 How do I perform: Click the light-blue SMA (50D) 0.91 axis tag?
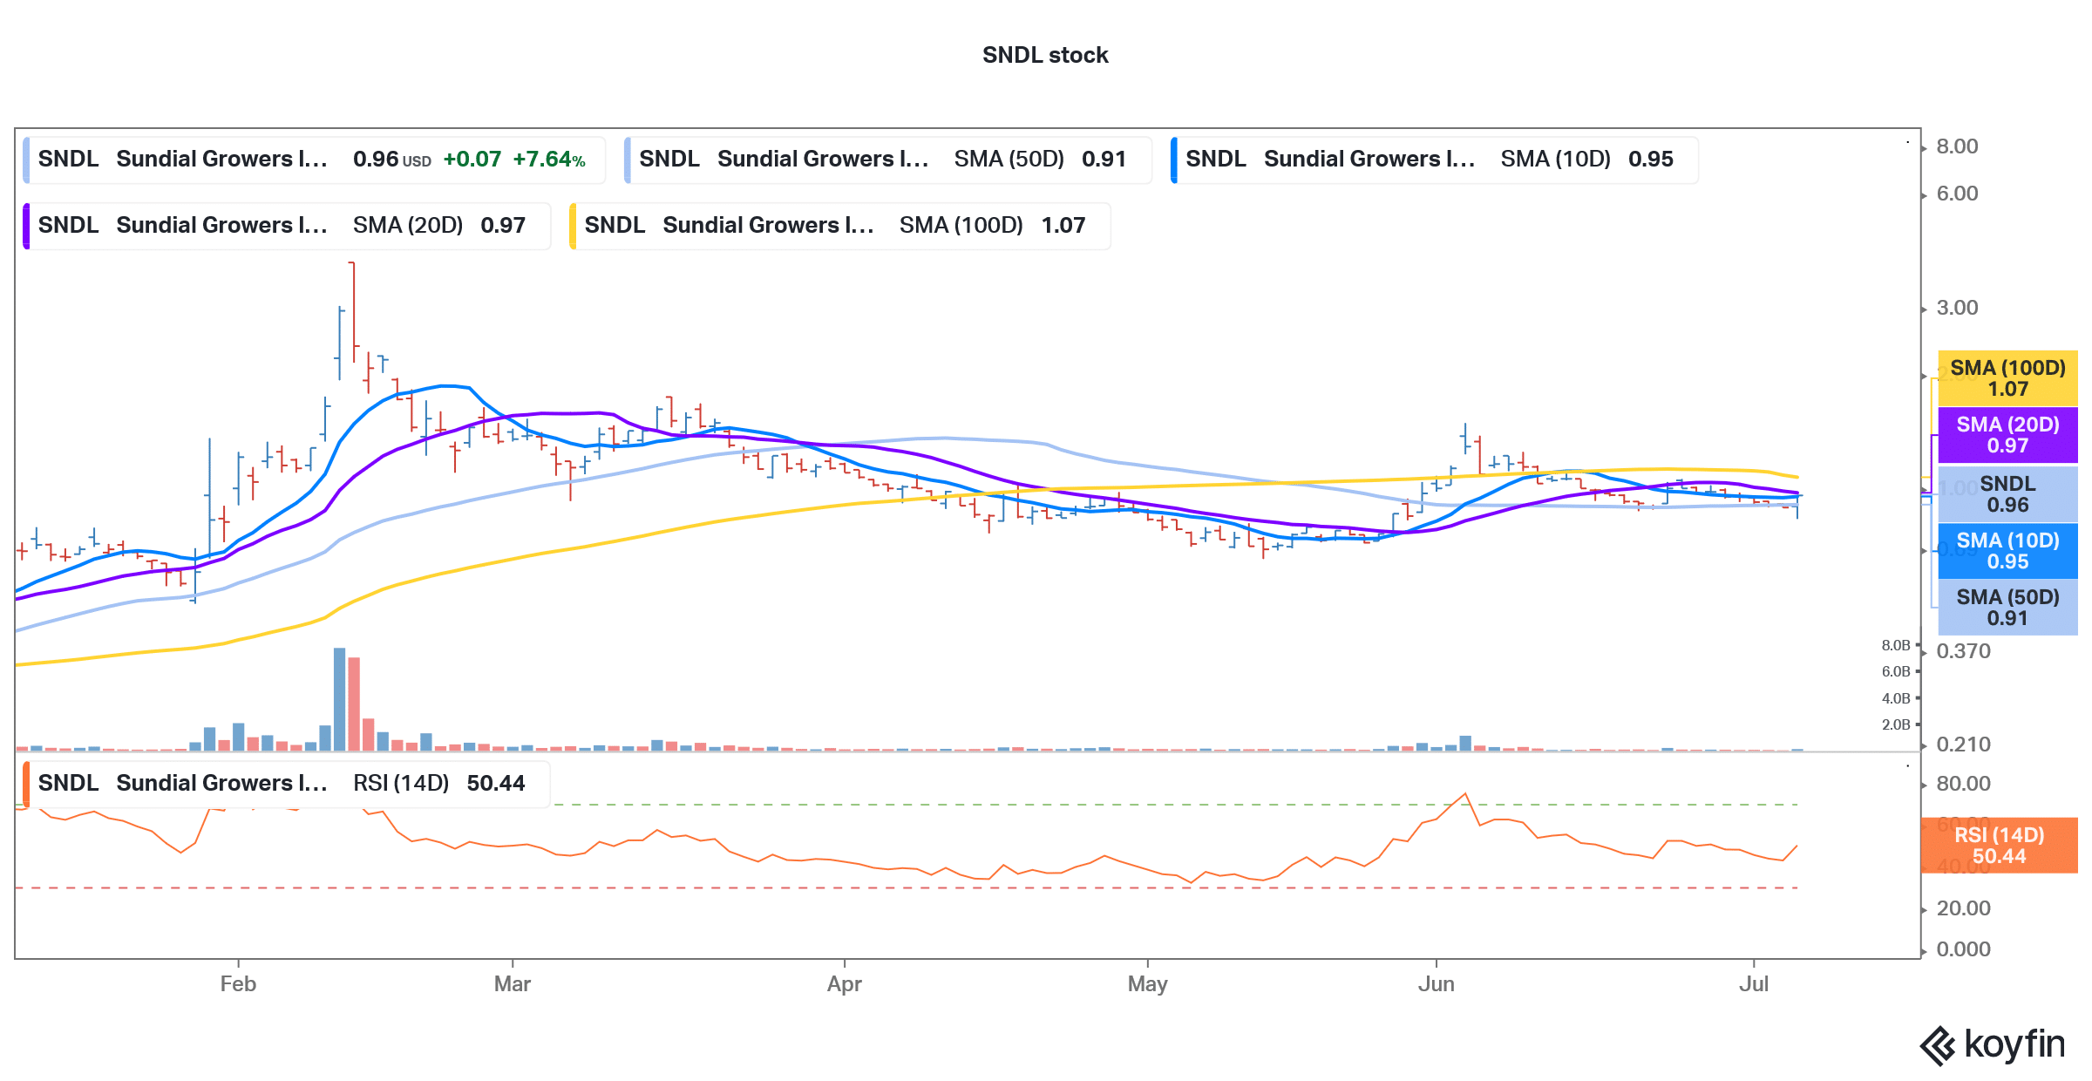coord(2007,608)
